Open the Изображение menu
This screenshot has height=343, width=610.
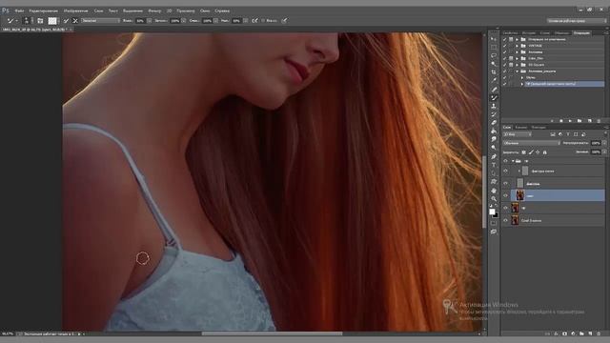coord(76,10)
